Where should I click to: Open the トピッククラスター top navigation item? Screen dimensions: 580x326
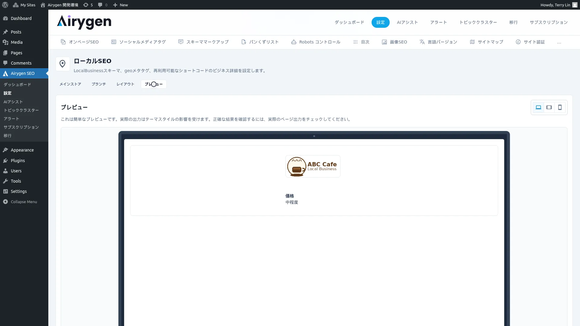click(x=478, y=22)
